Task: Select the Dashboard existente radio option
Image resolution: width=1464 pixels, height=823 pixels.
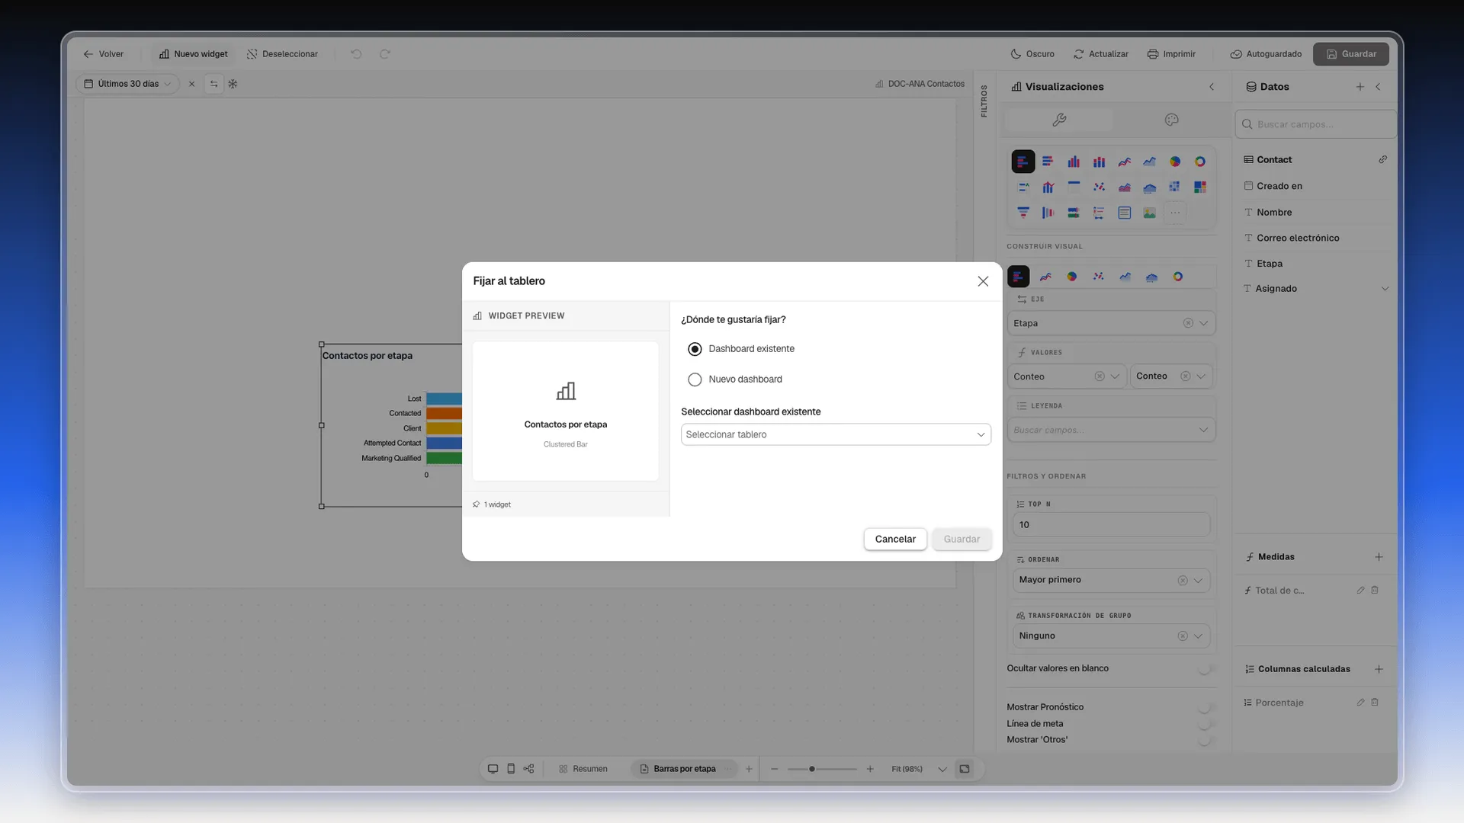Action: pos(695,349)
